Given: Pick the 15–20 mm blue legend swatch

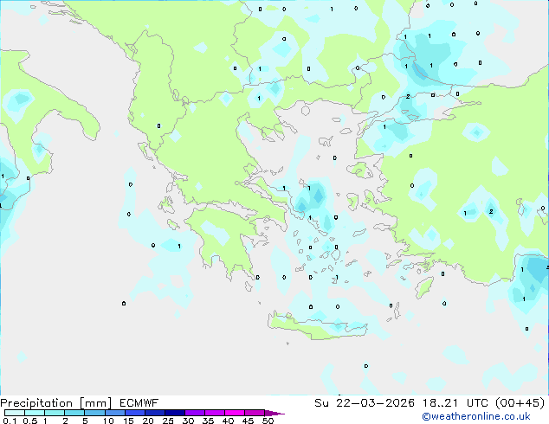Looking at the screenshot, I should click(x=134, y=413).
